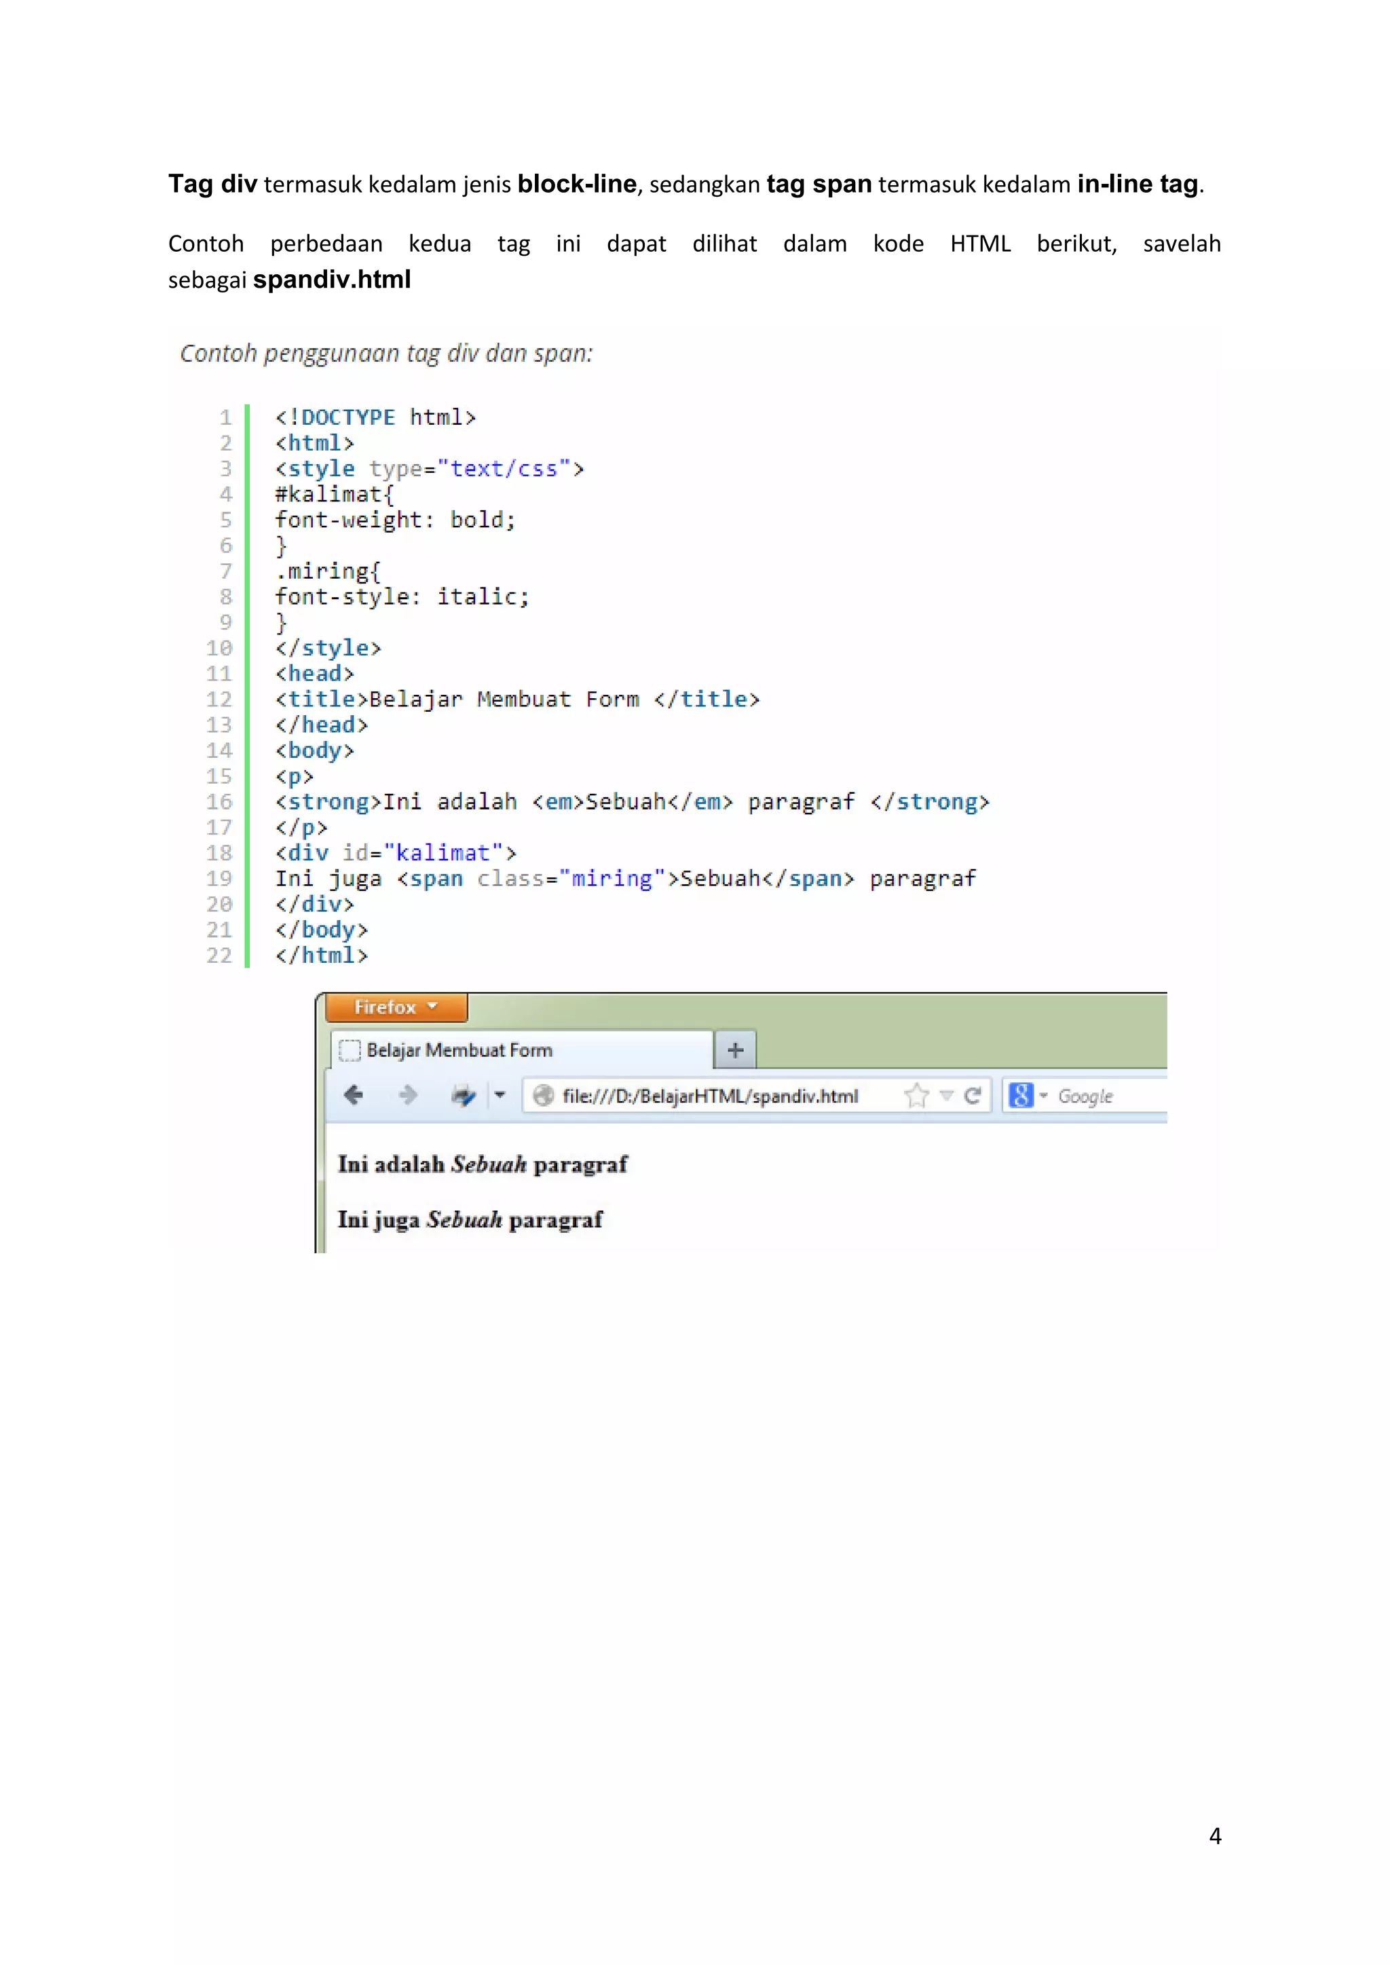Click page number 4 at bottom right
Viewport: 1390px width, 1965px height.
(x=1214, y=1836)
